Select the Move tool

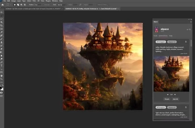[1, 12]
